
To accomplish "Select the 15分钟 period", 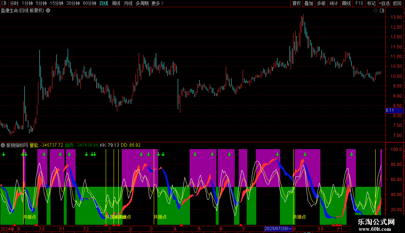I will pyautogui.click(x=57, y=3).
